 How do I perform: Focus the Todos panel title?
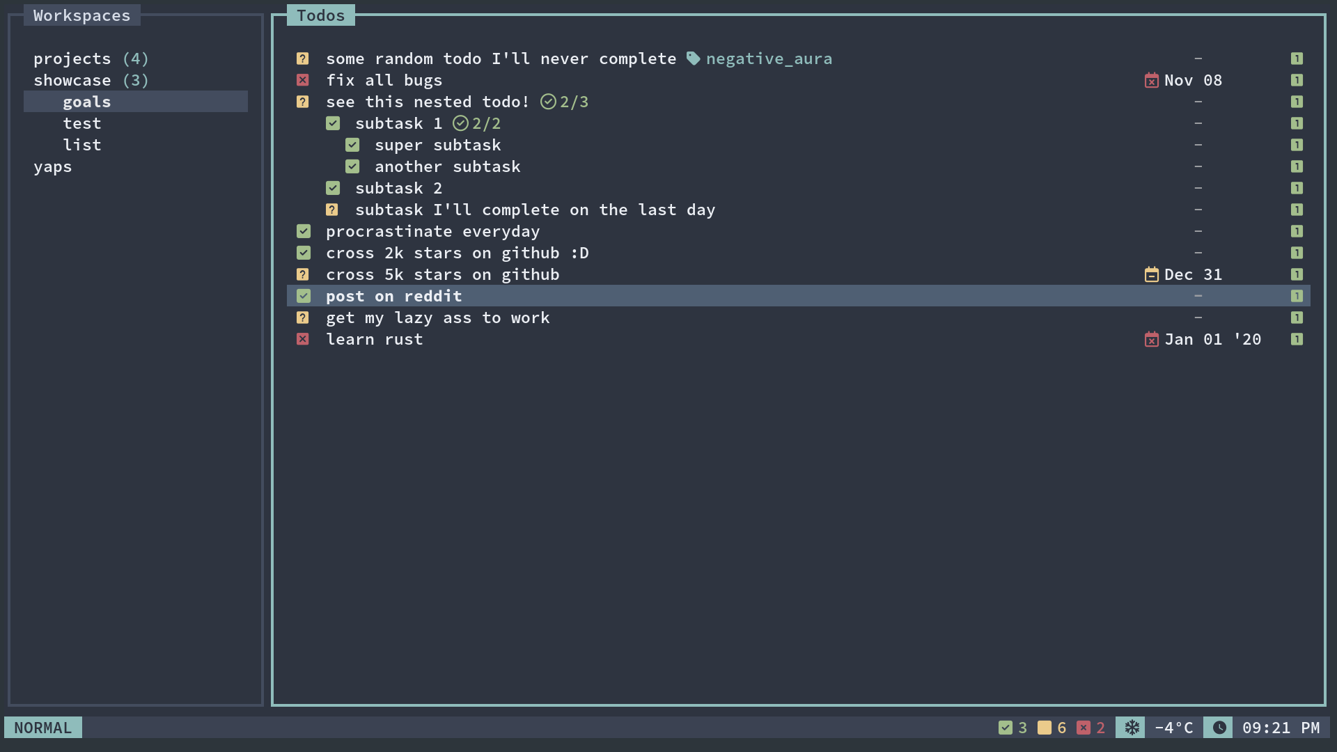(321, 15)
